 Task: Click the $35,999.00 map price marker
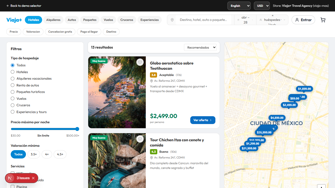[264, 132]
